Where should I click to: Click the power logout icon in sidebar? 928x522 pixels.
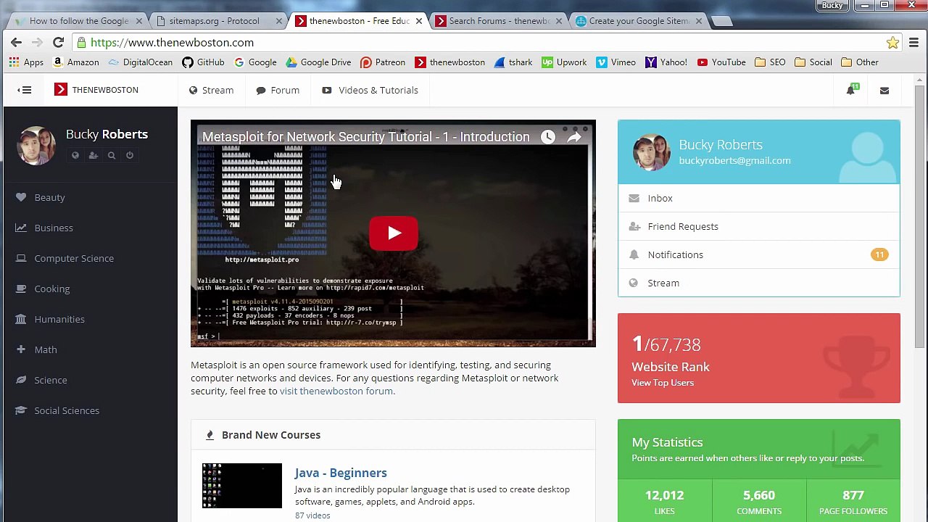point(130,155)
